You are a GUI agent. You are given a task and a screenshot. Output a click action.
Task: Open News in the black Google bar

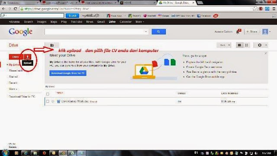click(x=90, y=22)
